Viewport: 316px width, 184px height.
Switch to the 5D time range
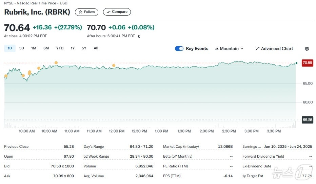[x=22, y=48]
